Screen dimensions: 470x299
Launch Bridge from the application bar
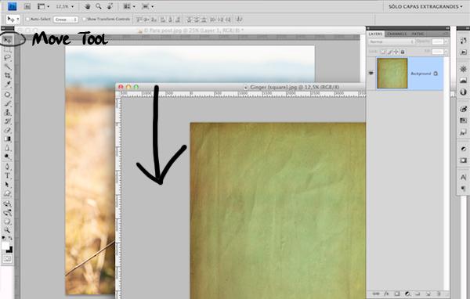coord(27,6)
